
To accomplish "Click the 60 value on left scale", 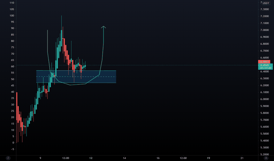I will [13, 66].
